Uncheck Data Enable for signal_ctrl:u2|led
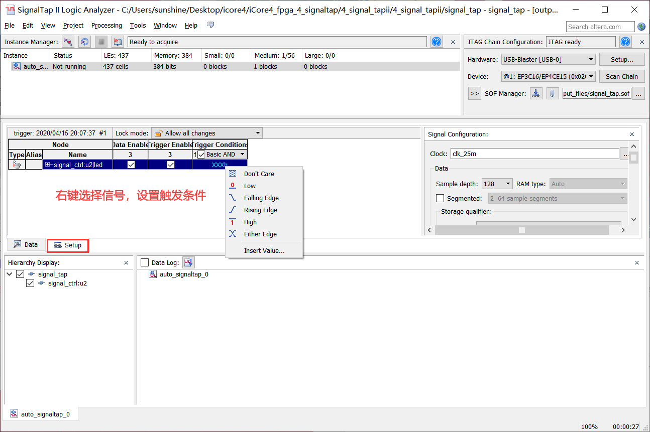The height and width of the screenshot is (432, 650). click(131, 165)
